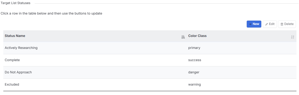Click the Color Class sort arrows icon
Image resolution: width=299 pixels, height=95 pixels.
coord(293,37)
